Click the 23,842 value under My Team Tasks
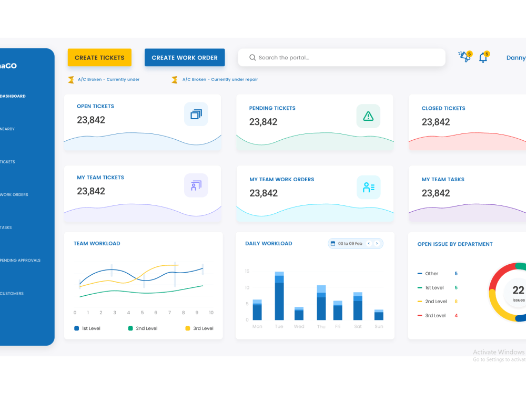The height and width of the screenshot is (394, 526). pyautogui.click(x=436, y=193)
